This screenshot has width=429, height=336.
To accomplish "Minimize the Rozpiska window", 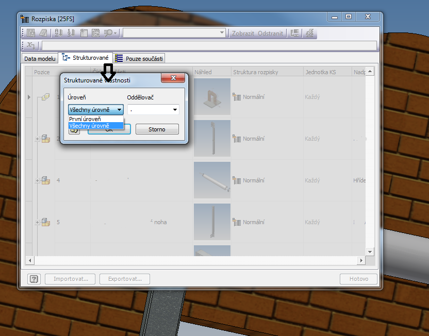I will pyautogui.click(x=334, y=17).
